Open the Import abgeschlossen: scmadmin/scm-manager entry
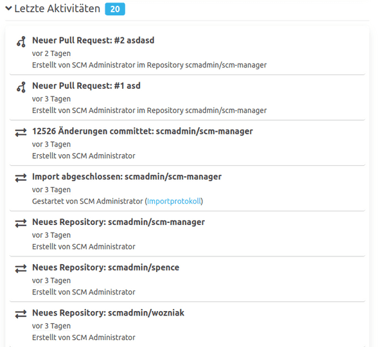Viewport: 379px width, 347px height. [x=127, y=177]
